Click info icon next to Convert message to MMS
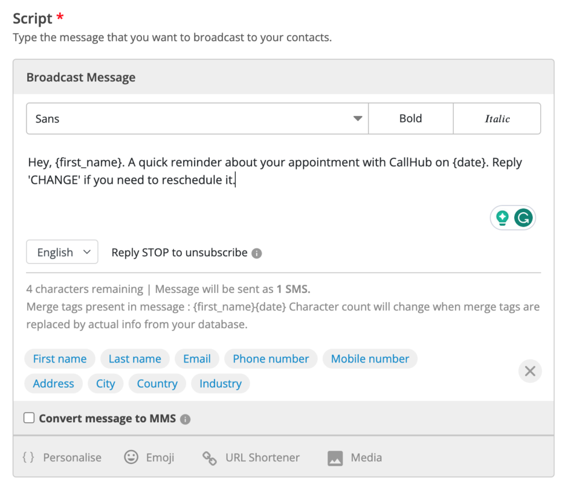Screen dimensions: 568x490 (x=185, y=419)
